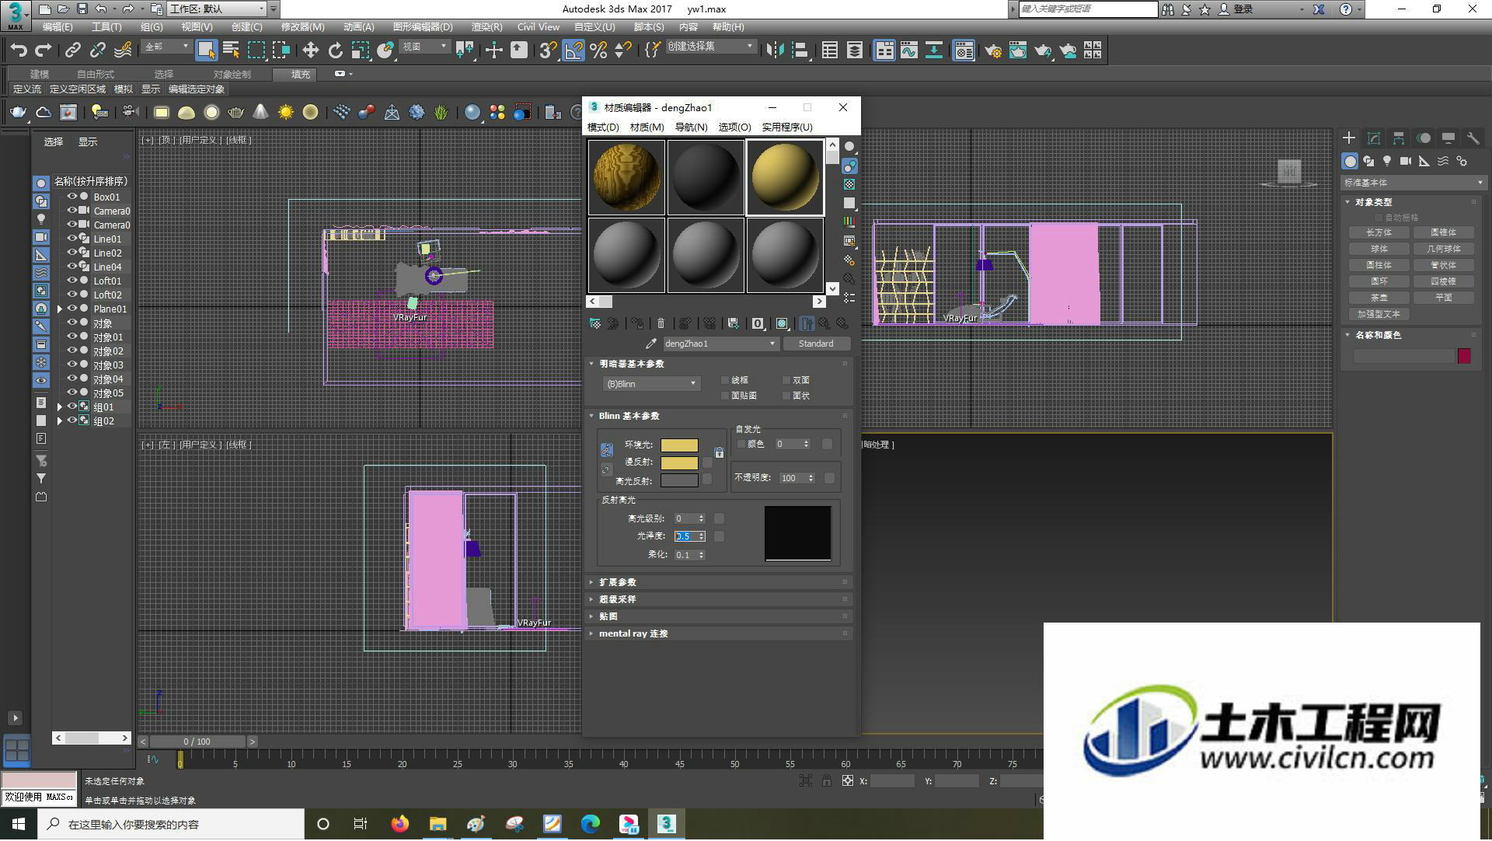Create a 球体 sphere primitive

point(1379,249)
